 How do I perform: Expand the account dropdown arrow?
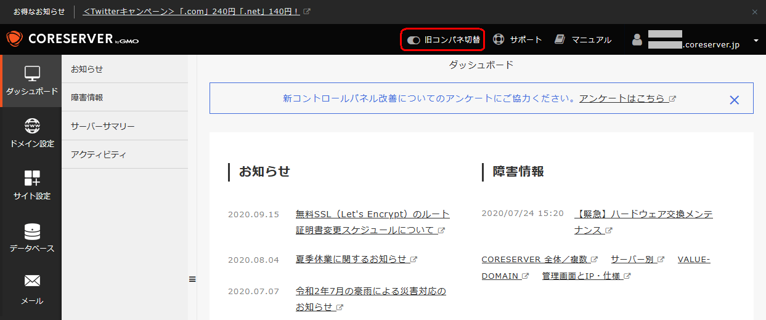click(756, 41)
